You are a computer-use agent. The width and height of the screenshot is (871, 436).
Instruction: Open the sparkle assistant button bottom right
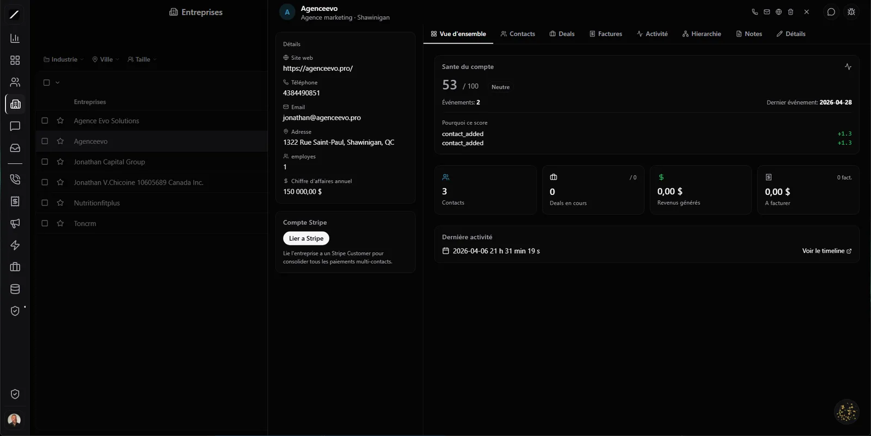pos(847,412)
